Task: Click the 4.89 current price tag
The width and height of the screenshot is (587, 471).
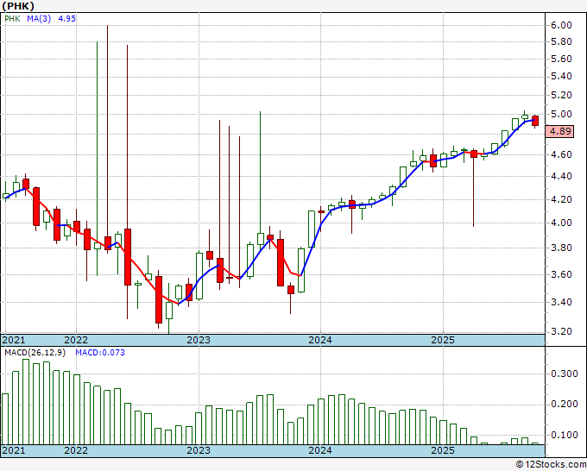Action: click(x=559, y=131)
